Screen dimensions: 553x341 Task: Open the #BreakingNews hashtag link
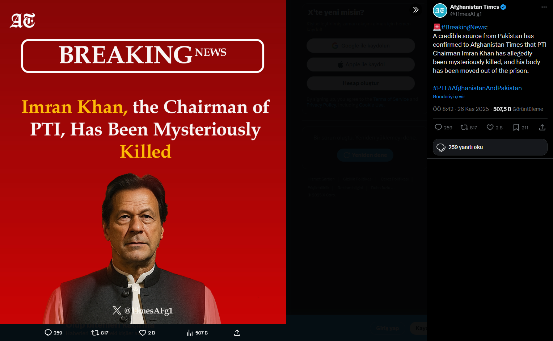[x=464, y=27]
